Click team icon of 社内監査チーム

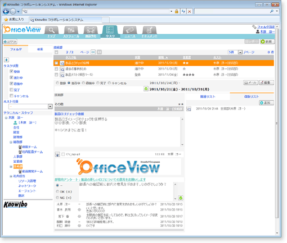pyautogui.click(x=20, y=152)
